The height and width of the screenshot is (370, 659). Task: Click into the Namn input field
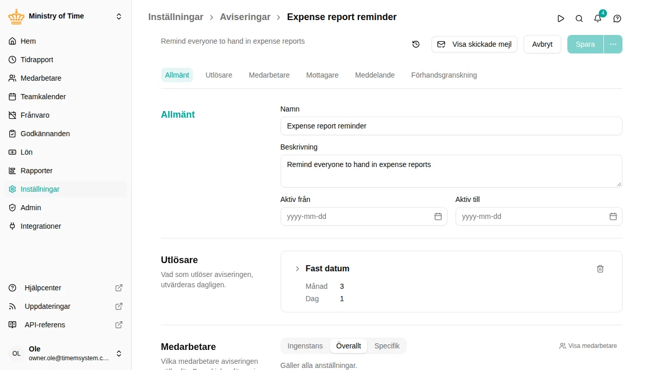[451, 126]
